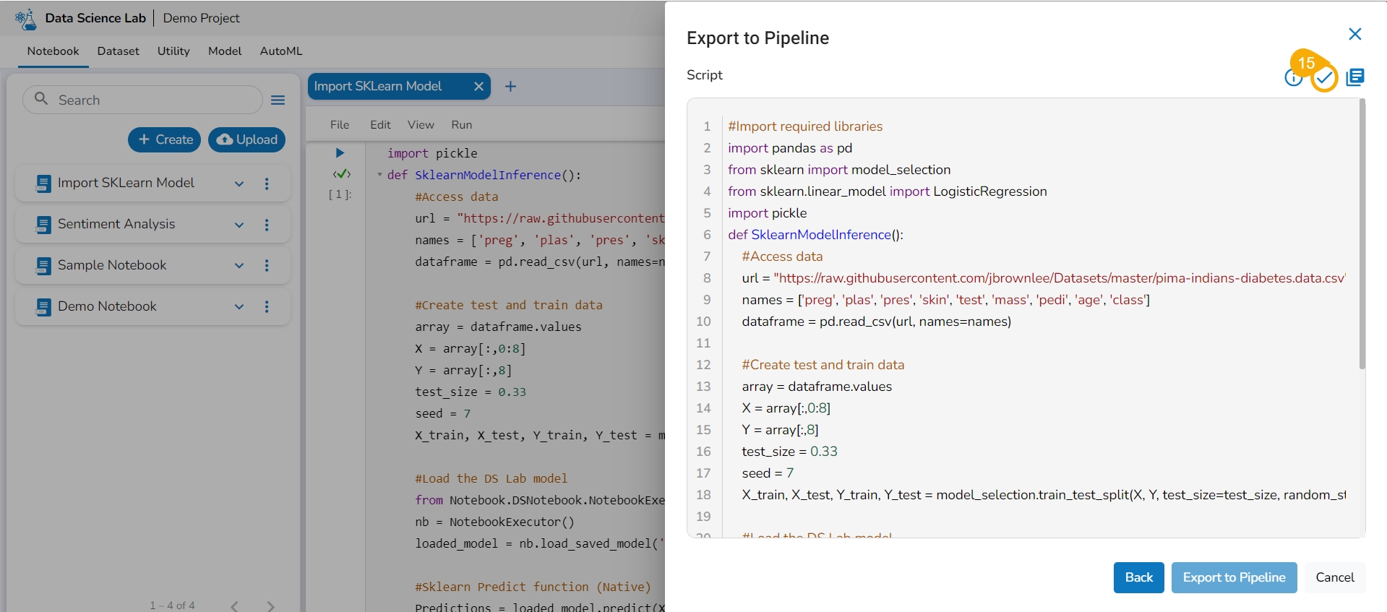Add a new notebook tab with plus
The image size is (1387, 612).
tap(510, 87)
